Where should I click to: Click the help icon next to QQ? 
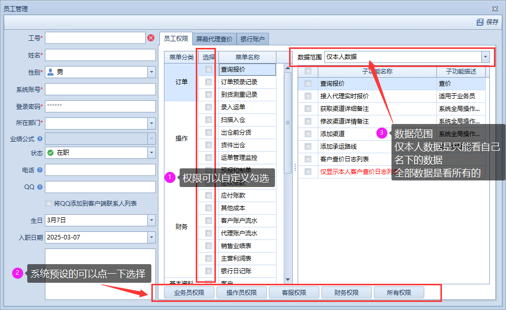pyautogui.click(x=40, y=187)
